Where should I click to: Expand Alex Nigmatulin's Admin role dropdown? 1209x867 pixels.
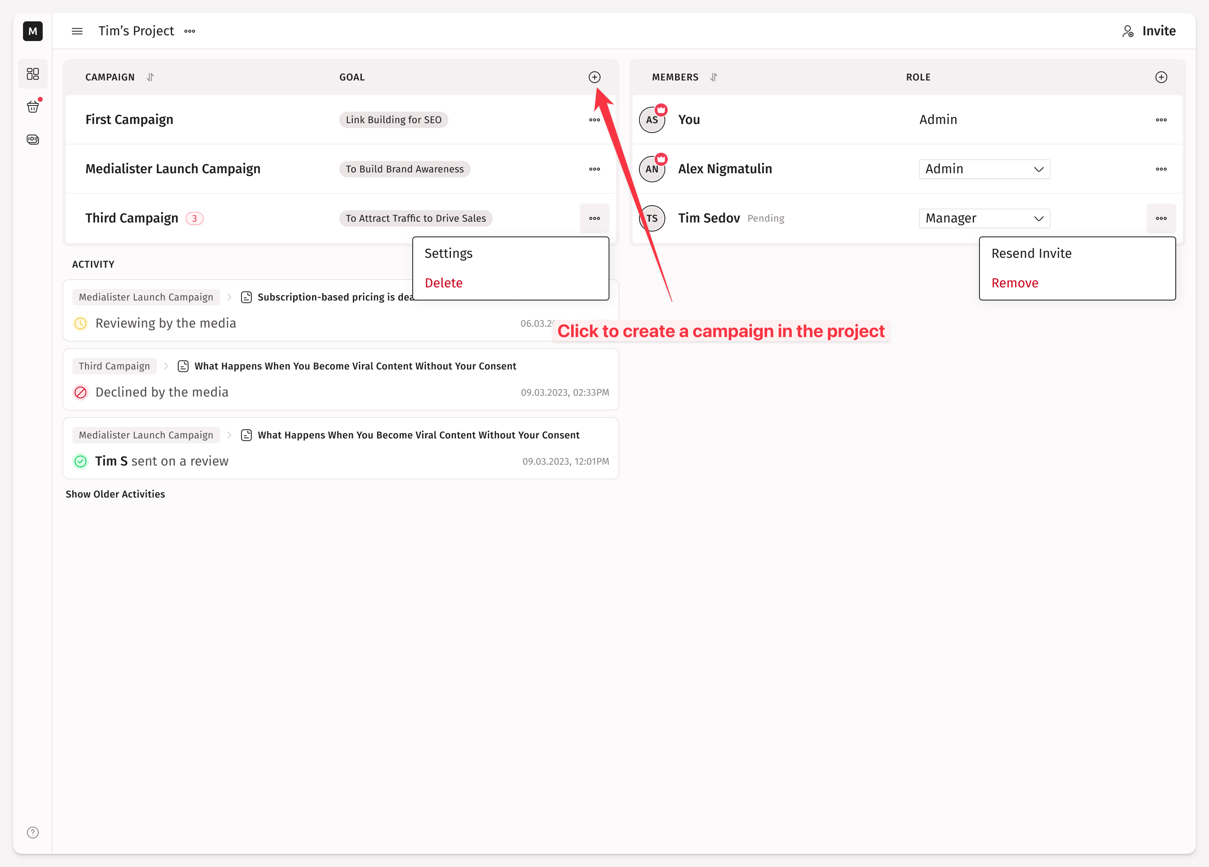[984, 169]
